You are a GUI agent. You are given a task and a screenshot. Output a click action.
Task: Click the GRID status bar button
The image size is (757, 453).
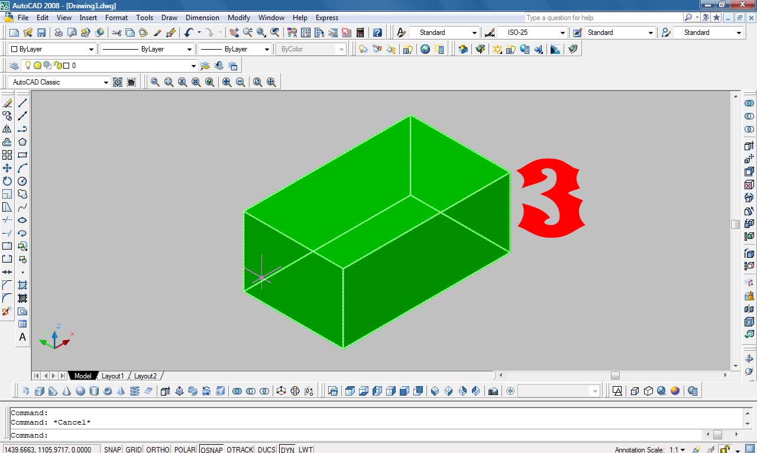tap(134, 449)
